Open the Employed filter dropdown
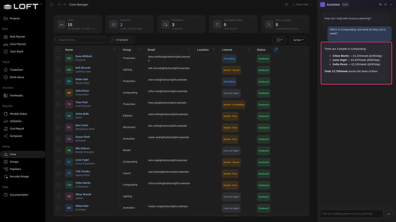The height and width of the screenshot is (222, 396). 122,40
